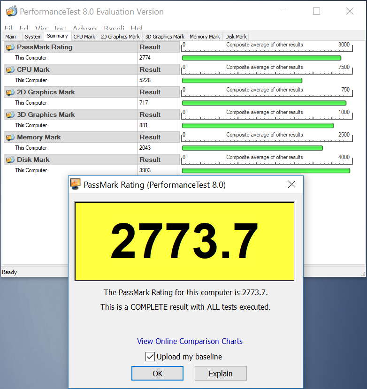Click the Disk Mark row icon

pyautogui.click(x=10, y=160)
